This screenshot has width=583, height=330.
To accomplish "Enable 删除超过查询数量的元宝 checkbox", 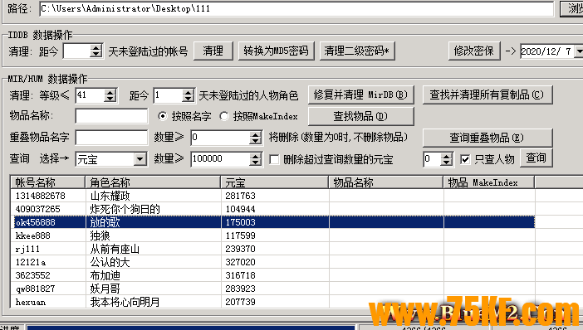I will 274,160.
